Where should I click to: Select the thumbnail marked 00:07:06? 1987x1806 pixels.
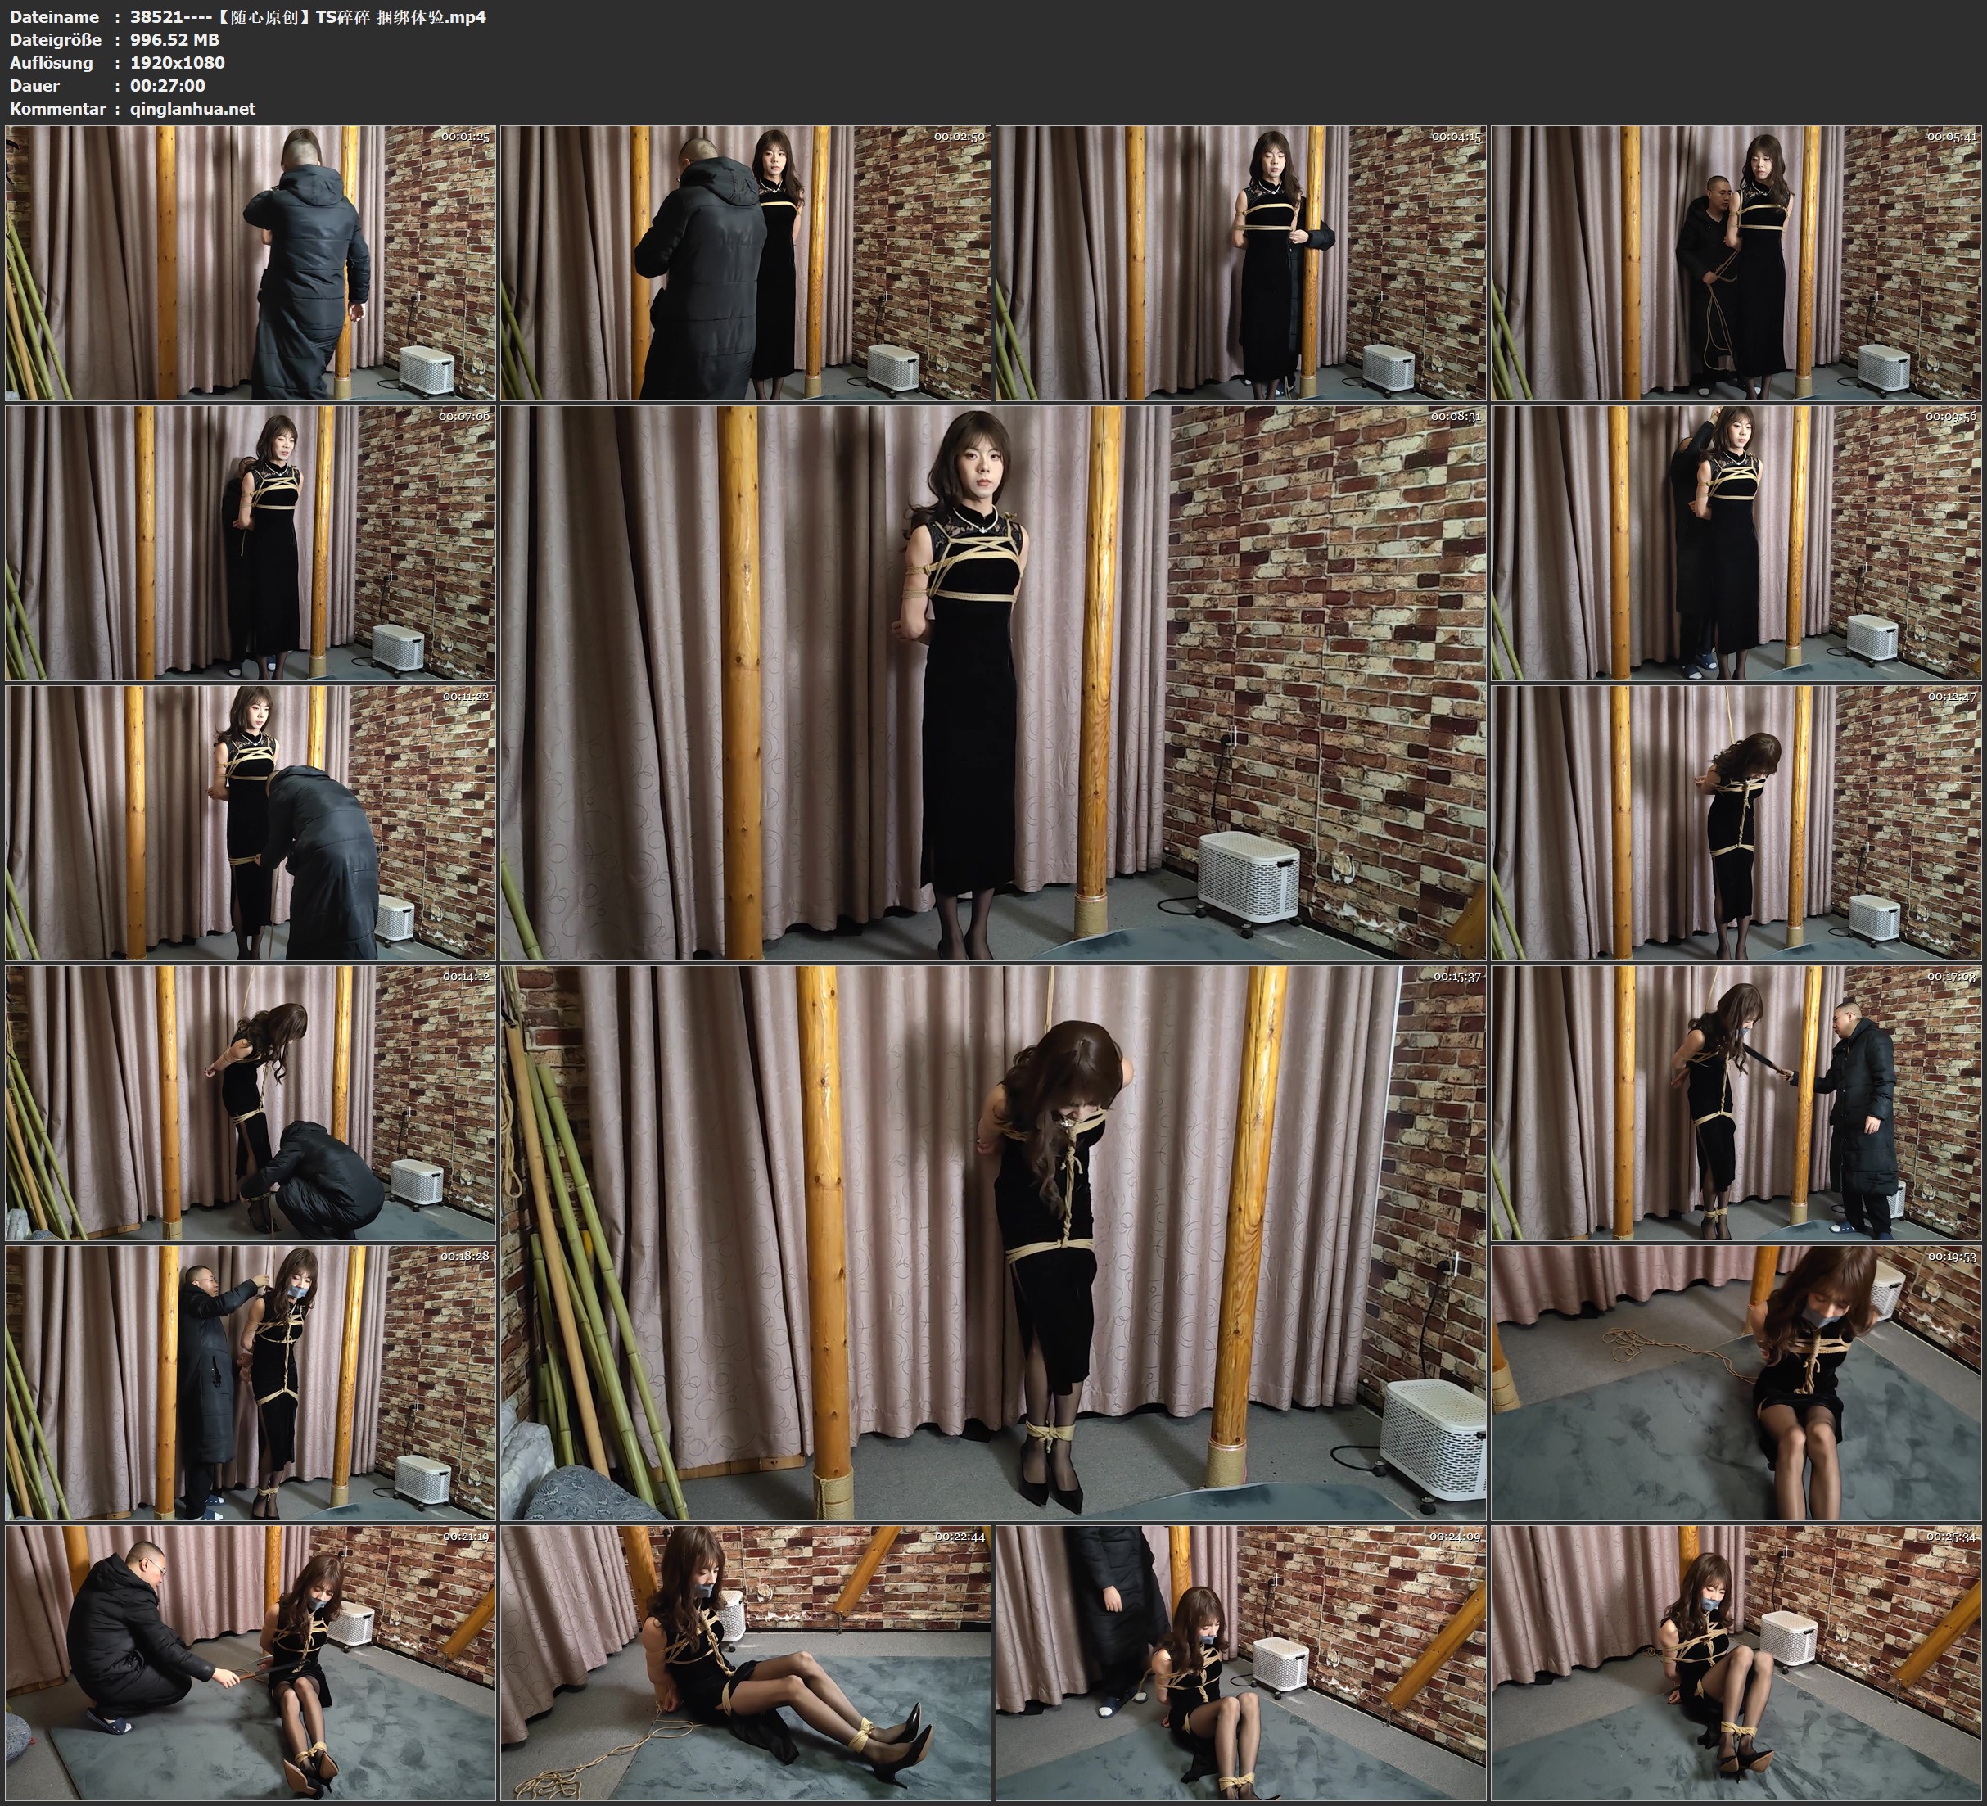point(251,542)
